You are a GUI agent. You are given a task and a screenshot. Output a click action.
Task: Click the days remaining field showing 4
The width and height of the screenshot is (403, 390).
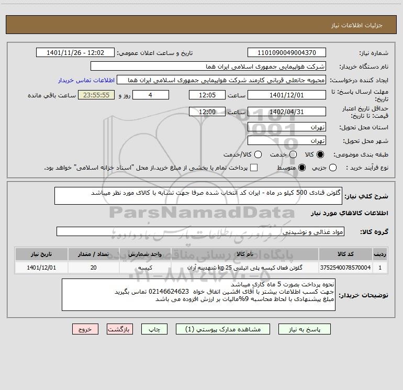click(x=151, y=95)
